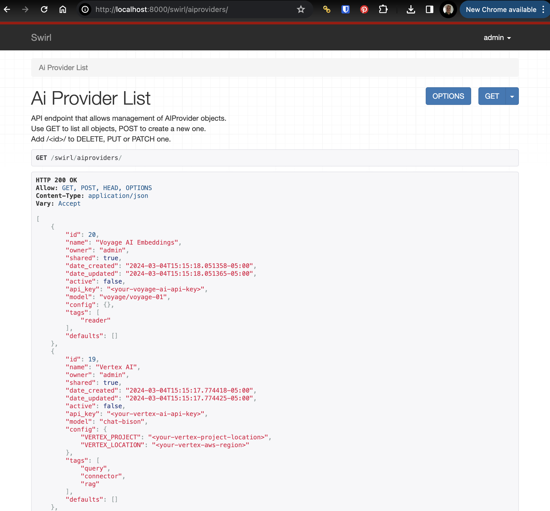Toggle the browser side panel

[x=429, y=9]
